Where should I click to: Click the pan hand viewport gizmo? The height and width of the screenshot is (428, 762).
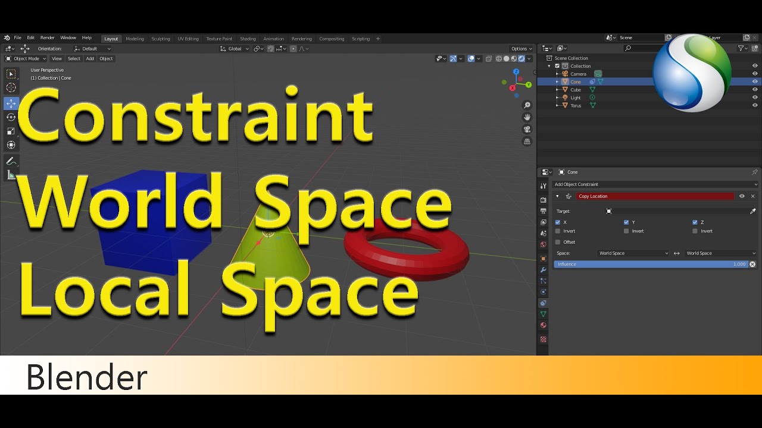[527, 117]
